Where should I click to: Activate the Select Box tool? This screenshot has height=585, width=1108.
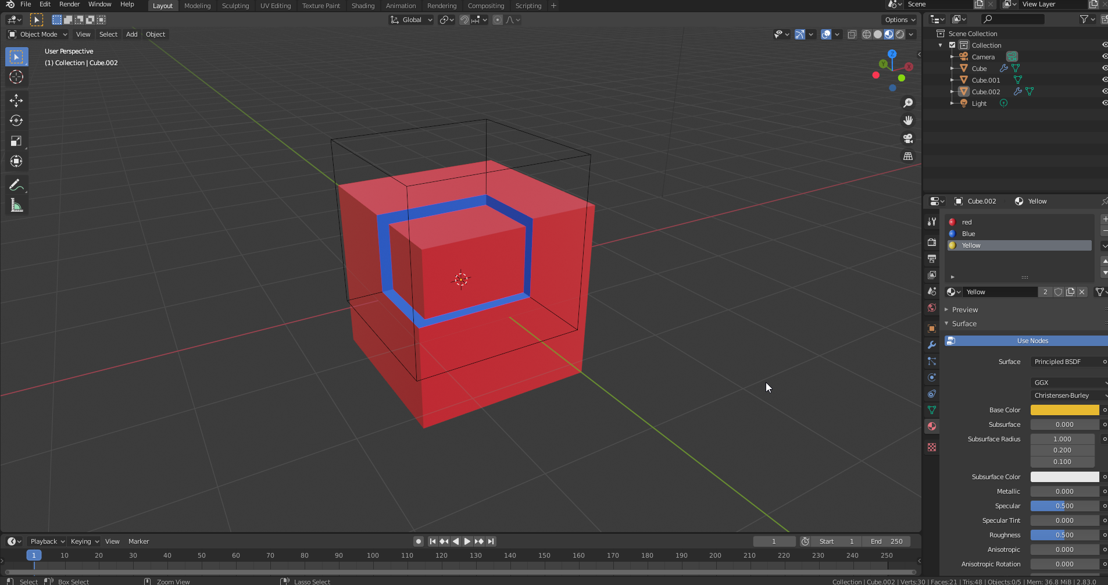[x=16, y=56]
